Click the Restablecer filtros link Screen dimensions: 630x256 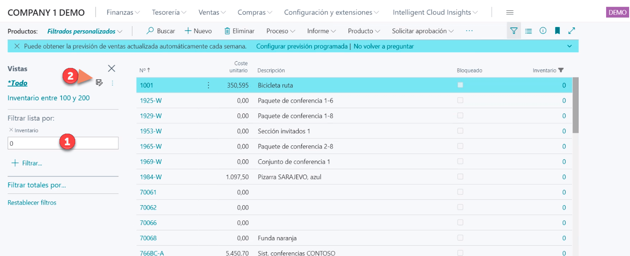[x=32, y=202]
